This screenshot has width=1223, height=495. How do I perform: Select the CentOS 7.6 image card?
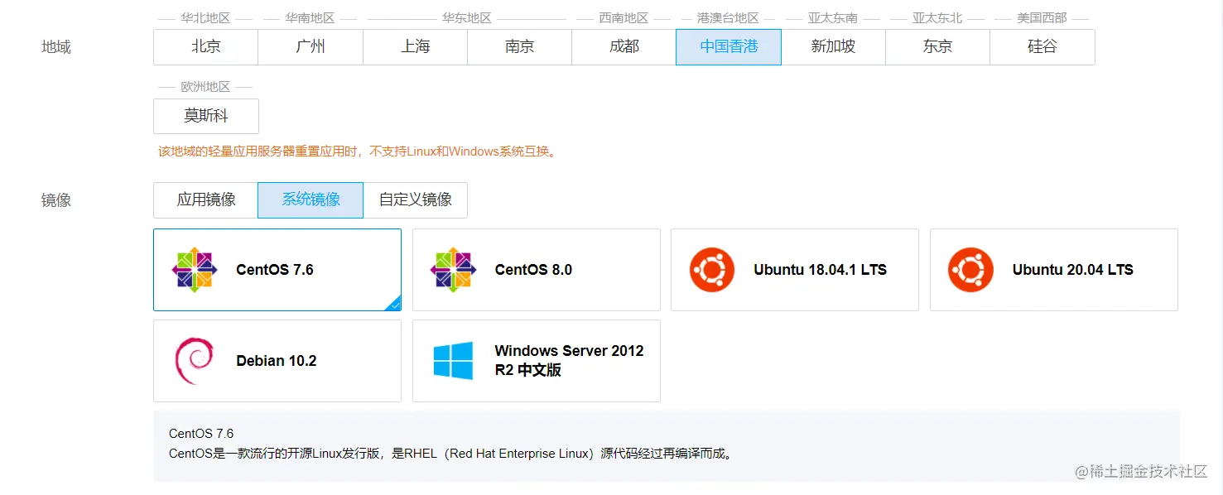point(277,270)
